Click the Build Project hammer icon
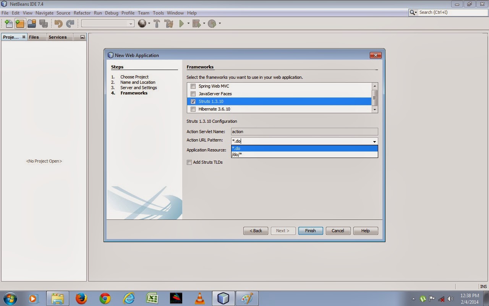Screen dimensions: 489x306 [x=157, y=24]
